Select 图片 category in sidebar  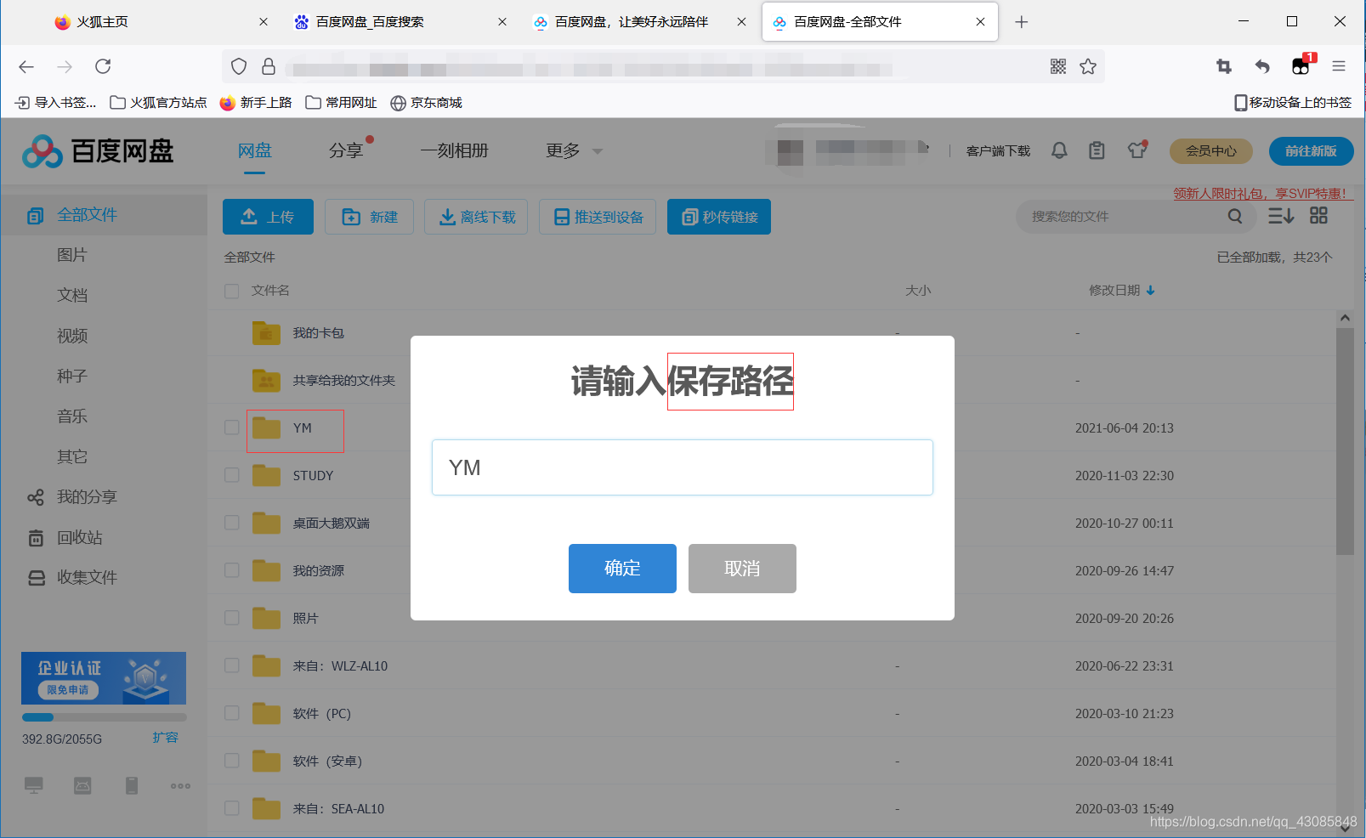pyautogui.click(x=72, y=255)
